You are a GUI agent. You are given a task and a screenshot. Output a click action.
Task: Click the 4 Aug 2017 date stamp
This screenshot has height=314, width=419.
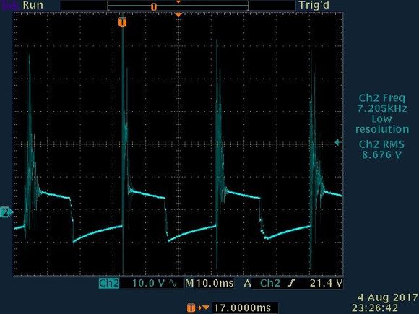[x=388, y=297]
